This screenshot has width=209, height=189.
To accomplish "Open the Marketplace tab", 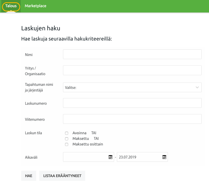I will [35, 6].
